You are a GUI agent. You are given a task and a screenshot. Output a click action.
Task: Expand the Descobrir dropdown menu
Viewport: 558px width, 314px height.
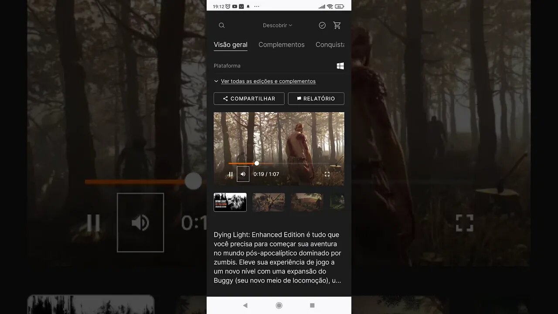coord(277,25)
